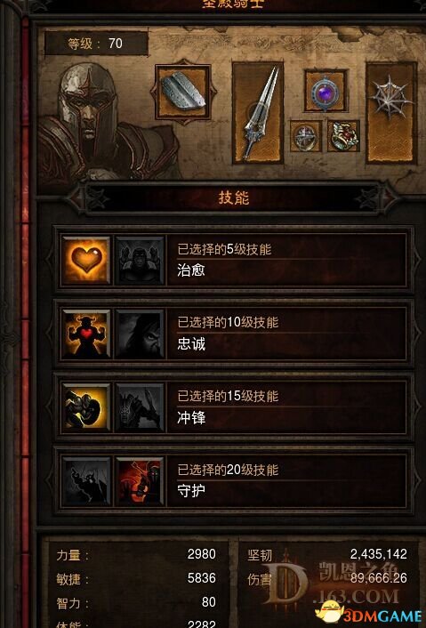Select the 冲锋 shield charge skill icon
Image resolution: width=426 pixels, height=628 pixels.
(86, 407)
